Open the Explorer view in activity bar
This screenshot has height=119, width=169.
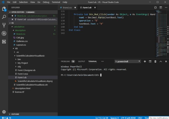[4, 9]
